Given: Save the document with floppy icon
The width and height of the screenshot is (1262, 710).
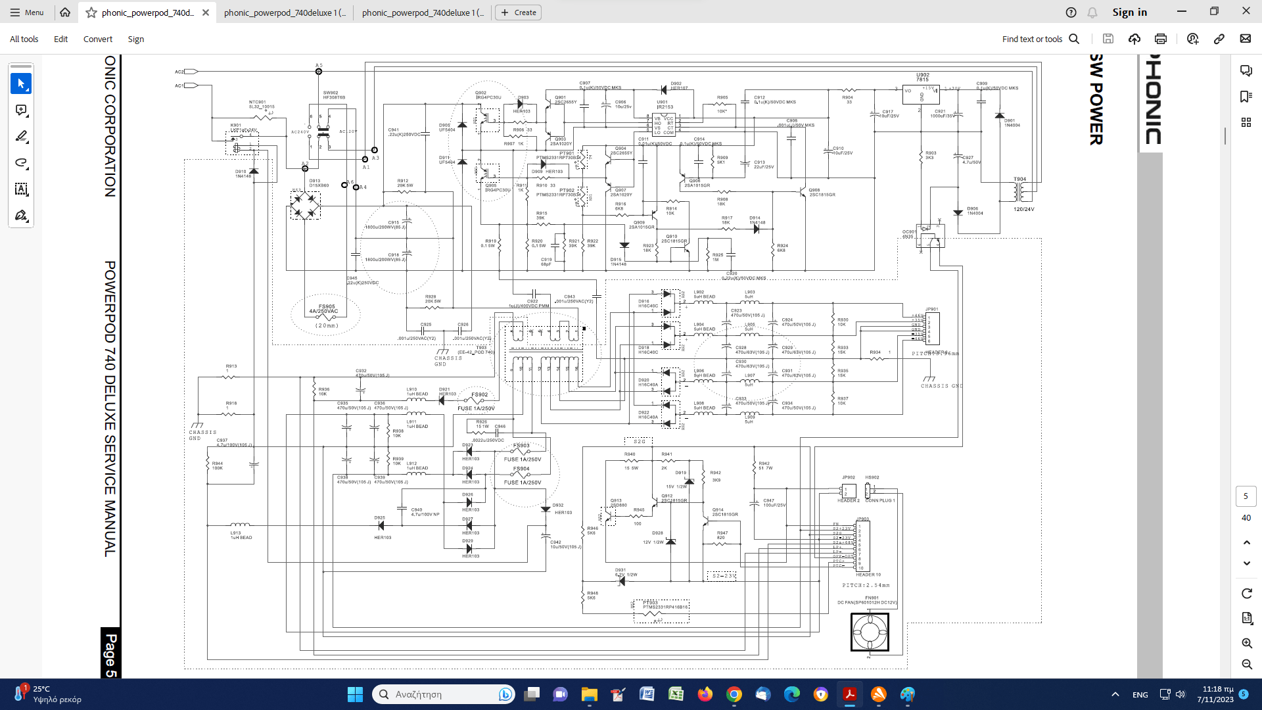Looking at the screenshot, I should point(1108,39).
